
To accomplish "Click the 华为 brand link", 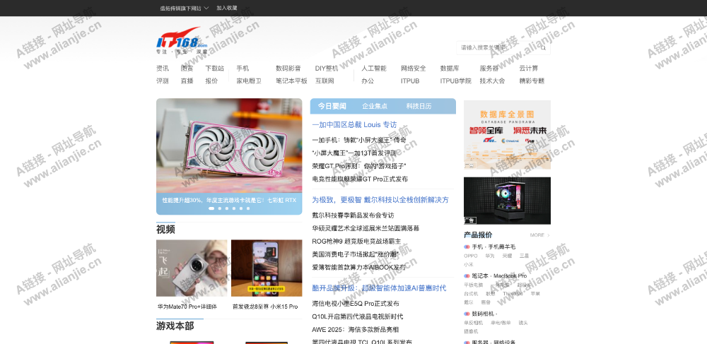I will pyautogui.click(x=490, y=256).
